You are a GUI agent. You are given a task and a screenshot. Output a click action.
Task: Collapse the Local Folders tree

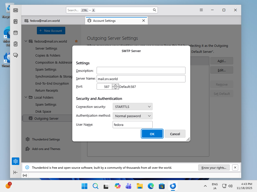[x=26, y=97]
